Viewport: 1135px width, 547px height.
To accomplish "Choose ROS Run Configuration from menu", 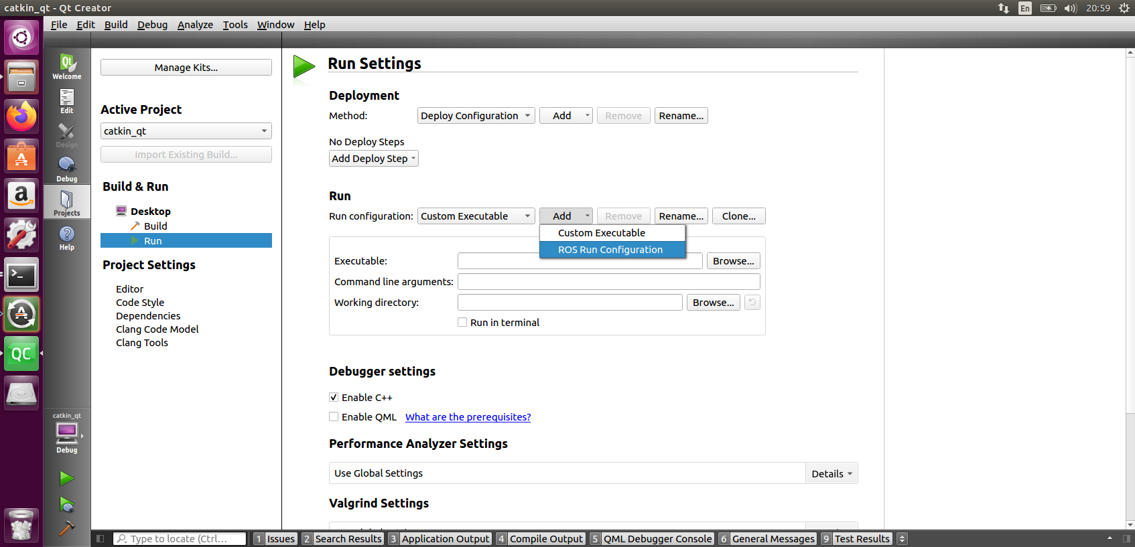I will click(612, 250).
